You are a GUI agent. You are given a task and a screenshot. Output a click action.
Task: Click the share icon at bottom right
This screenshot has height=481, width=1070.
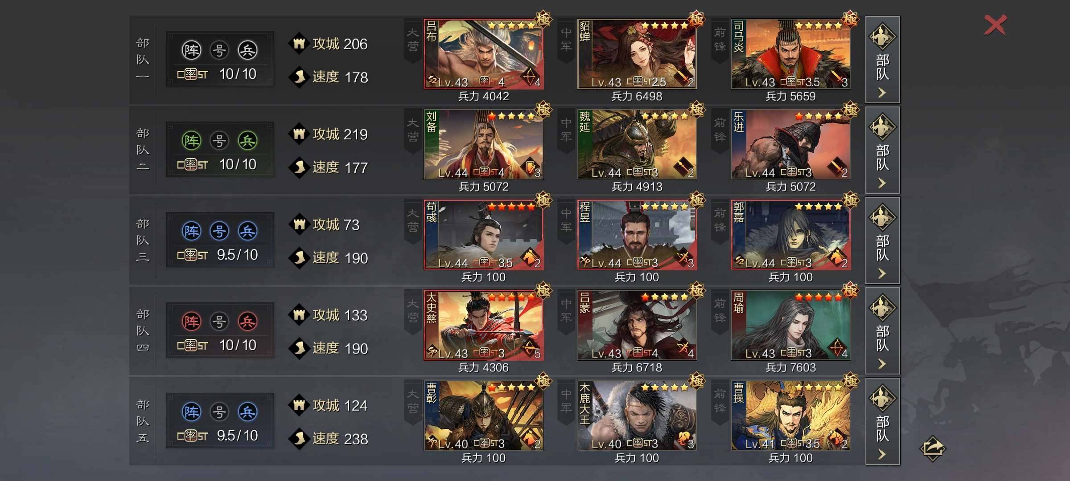[933, 448]
